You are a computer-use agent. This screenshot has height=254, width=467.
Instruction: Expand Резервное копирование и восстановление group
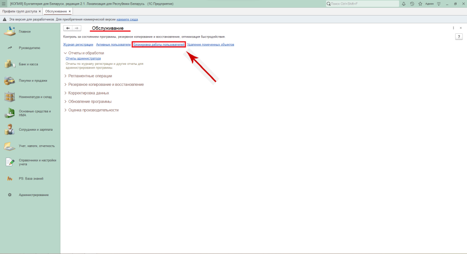point(65,85)
